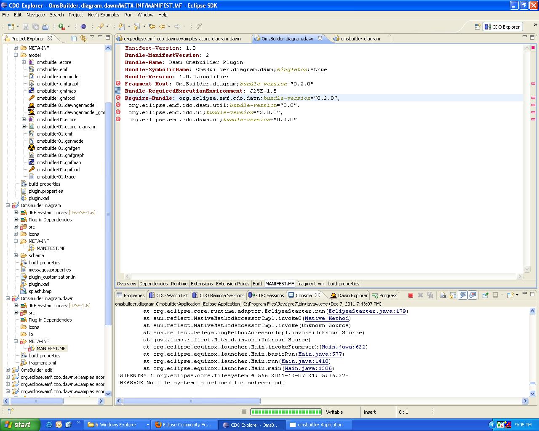Viewport: 539px width, 431px height.
Task: Open the Main.java:622 stack trace link
Action: (344, 347)
